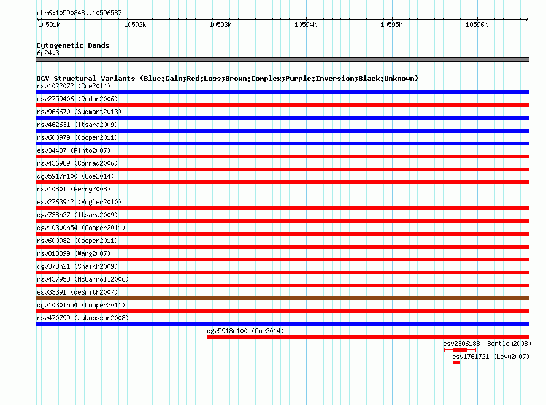
Task: Select nsv436989 (Conrad2006) label
Action: 77,163
